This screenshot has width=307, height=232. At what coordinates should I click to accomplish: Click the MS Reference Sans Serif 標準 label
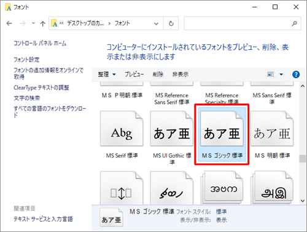172,98
